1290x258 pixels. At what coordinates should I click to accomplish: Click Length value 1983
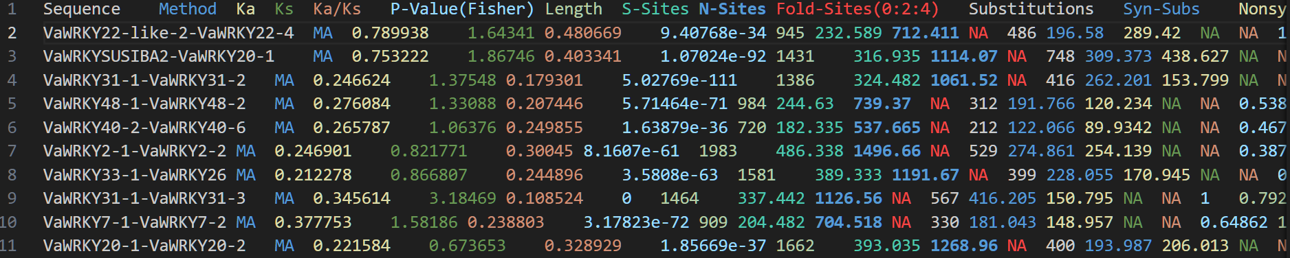718,151
